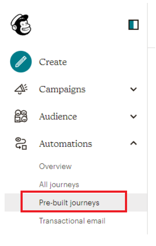Click the Campaigns megaphone icon
The height and width of the screenshot is (246, 156).
21,89
